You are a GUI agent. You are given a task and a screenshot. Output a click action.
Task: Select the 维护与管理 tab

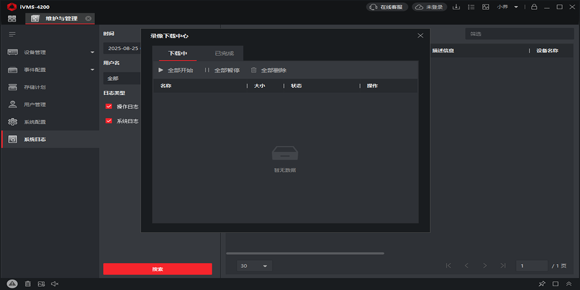[60, 19]
